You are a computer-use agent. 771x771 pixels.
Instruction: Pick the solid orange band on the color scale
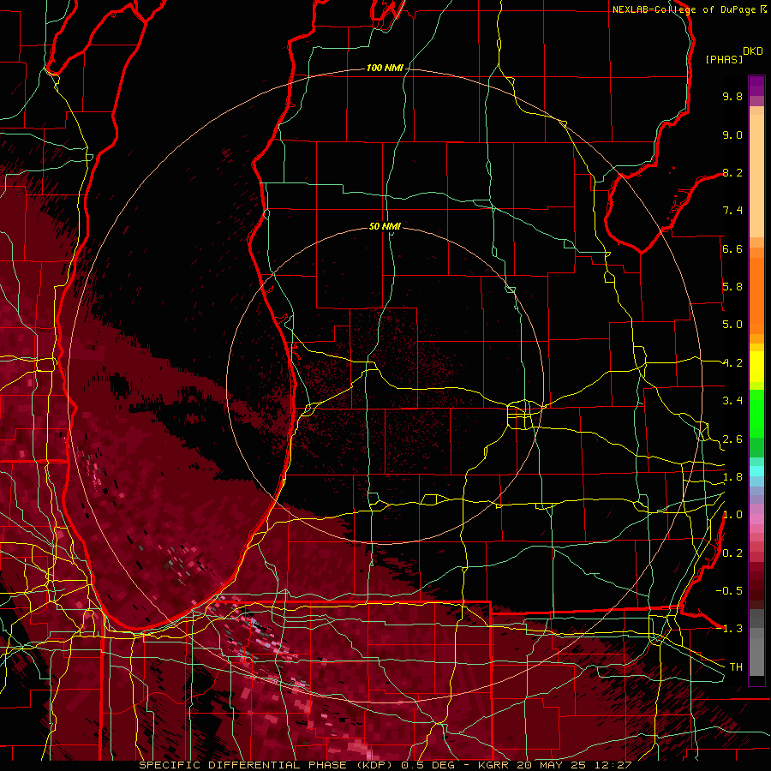tap(756, 296)
